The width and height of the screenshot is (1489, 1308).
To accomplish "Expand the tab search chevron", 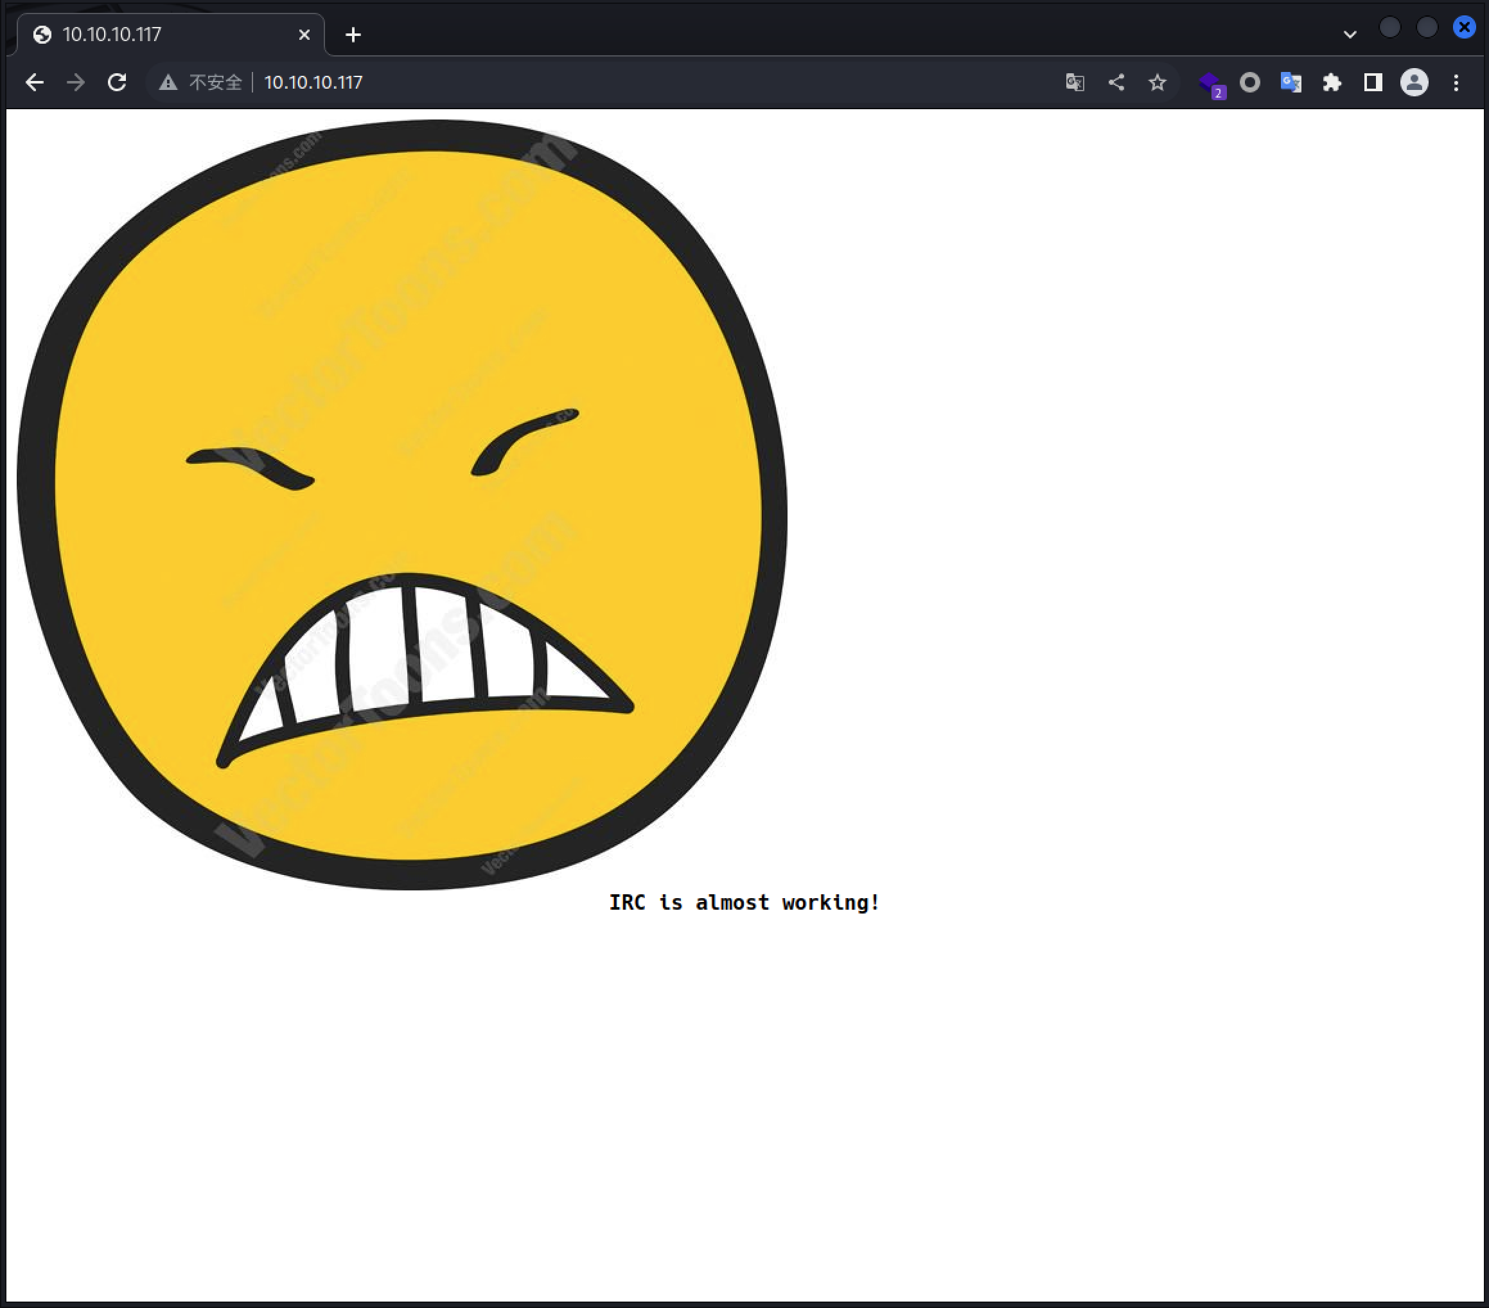I will coord(1350,34).
